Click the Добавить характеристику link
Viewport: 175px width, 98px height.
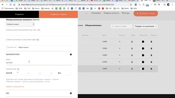[15, 87]
